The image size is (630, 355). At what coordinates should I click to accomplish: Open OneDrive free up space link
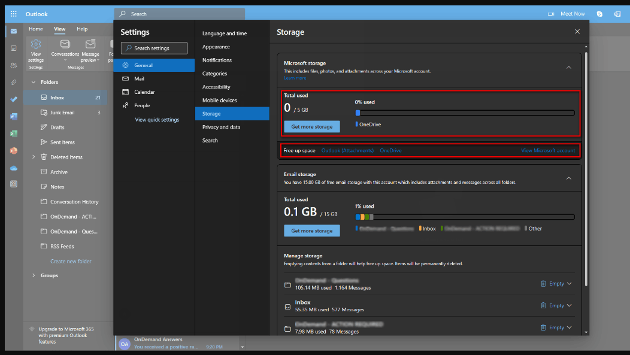tap(390, 151)
